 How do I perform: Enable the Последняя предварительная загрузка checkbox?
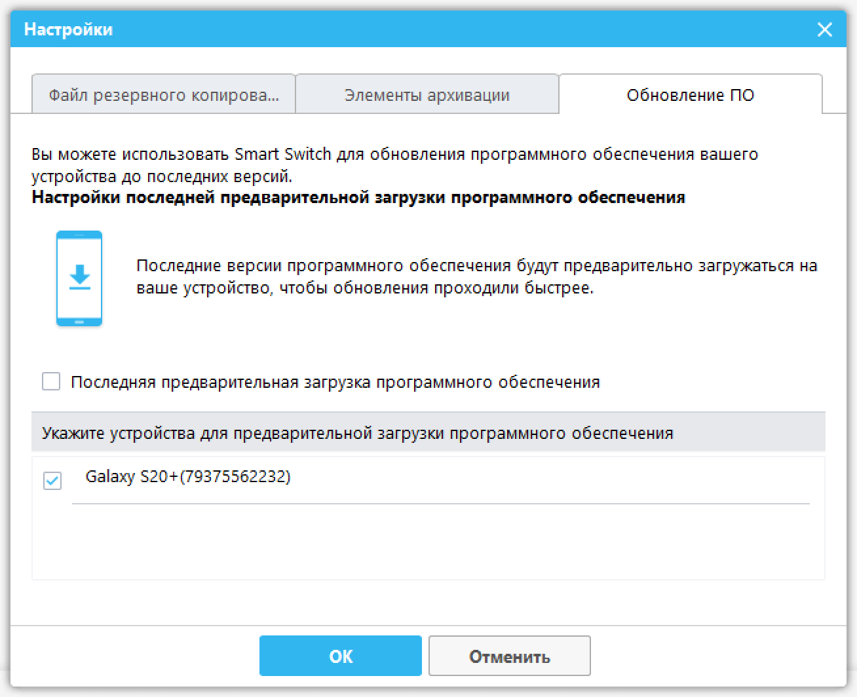pyautogui.click(x=51, y=381)
